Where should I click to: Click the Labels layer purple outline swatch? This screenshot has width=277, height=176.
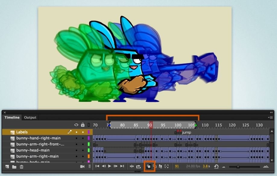point(89,132)
